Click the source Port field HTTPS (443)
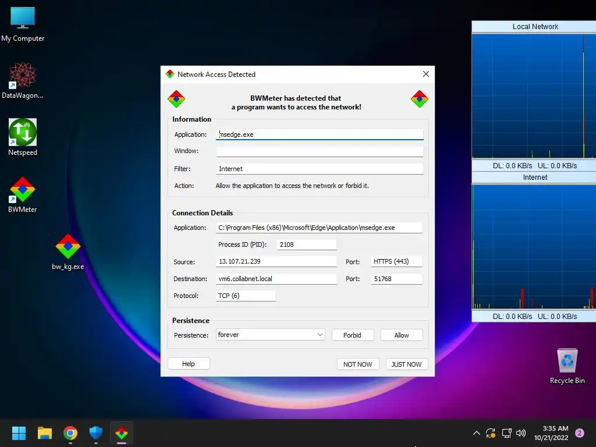This screenshot has height=447, width=596. pyautogui.click(x=396, y=261)
